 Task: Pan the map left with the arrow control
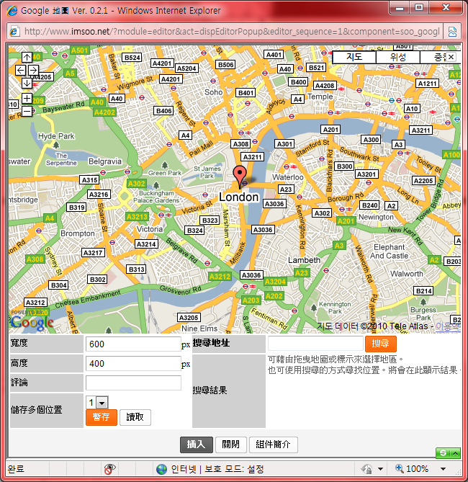[x=21, y=70]
